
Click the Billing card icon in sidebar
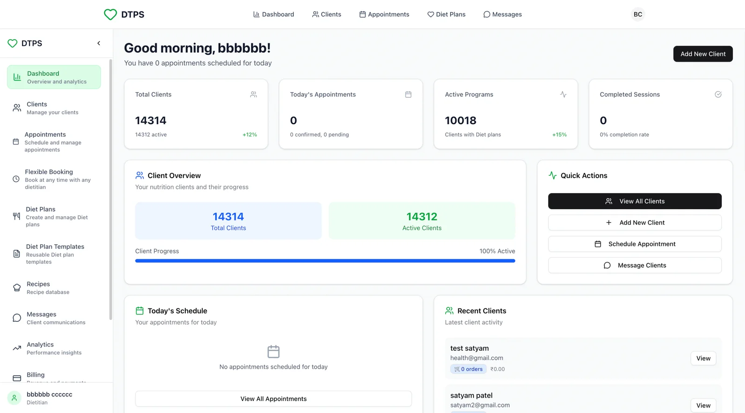(x=17, y=378)
